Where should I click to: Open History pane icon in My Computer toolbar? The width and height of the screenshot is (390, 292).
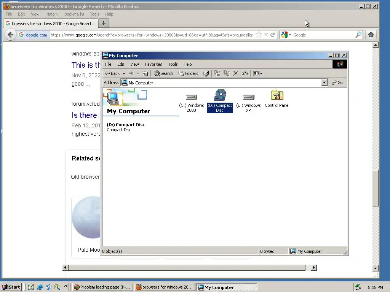tap(206, 73)
